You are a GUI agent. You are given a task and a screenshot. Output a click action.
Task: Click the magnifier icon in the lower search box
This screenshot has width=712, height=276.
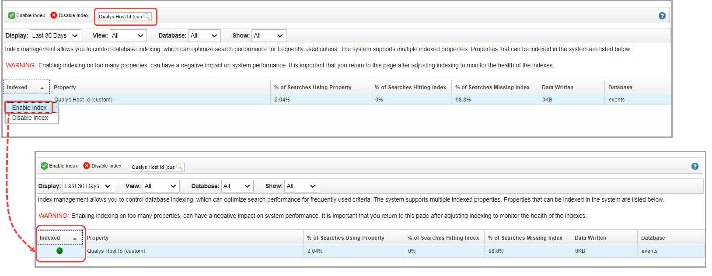[179, 167]
